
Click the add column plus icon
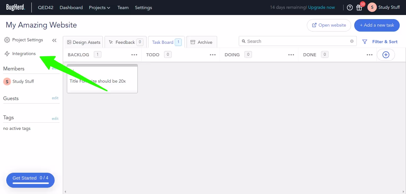point(386,55)
